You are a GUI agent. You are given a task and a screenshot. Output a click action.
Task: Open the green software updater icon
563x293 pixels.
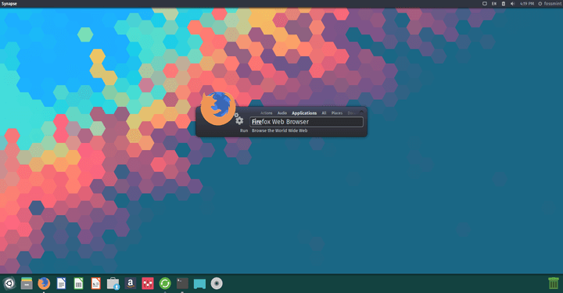coord(165,284)
